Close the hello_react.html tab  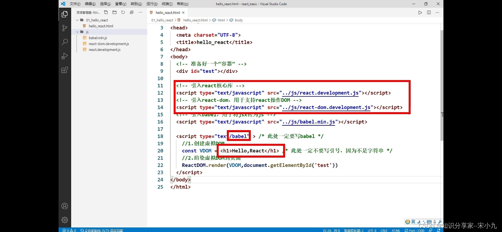(x=183, y=13)
